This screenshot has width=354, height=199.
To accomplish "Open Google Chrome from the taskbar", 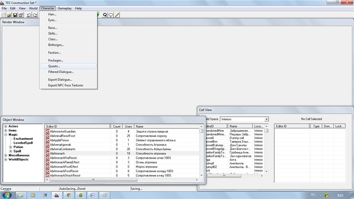I will coord(69,195).
